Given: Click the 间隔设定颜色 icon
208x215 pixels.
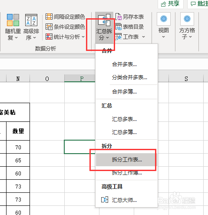Looking at the screenshot, I should (49, 17).
